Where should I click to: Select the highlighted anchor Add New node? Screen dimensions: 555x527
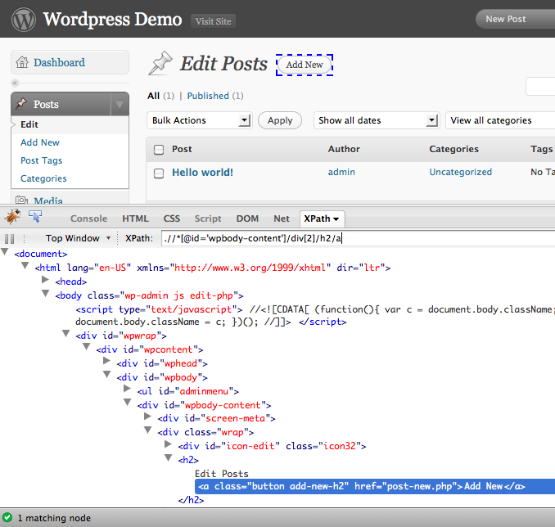tap(375, 486)
